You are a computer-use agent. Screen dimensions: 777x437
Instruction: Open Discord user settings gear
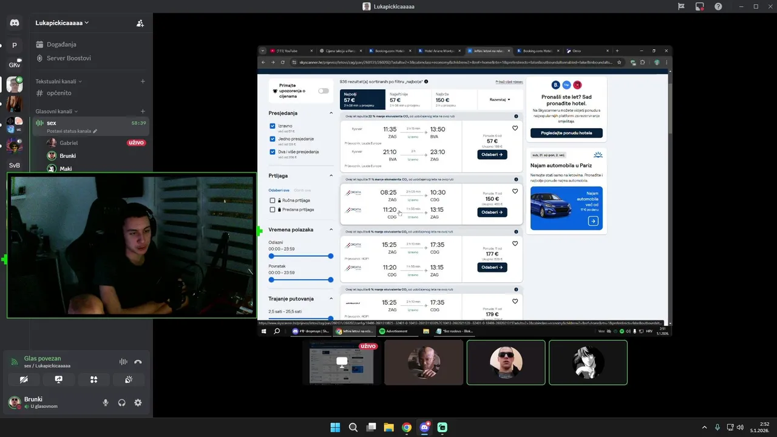[138, 402]
